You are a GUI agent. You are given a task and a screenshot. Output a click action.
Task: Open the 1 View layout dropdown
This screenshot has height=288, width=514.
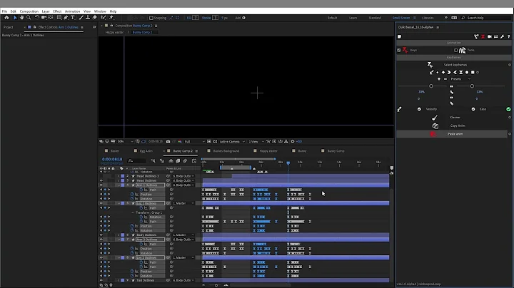pyautogui.click(x=256, y=142)
